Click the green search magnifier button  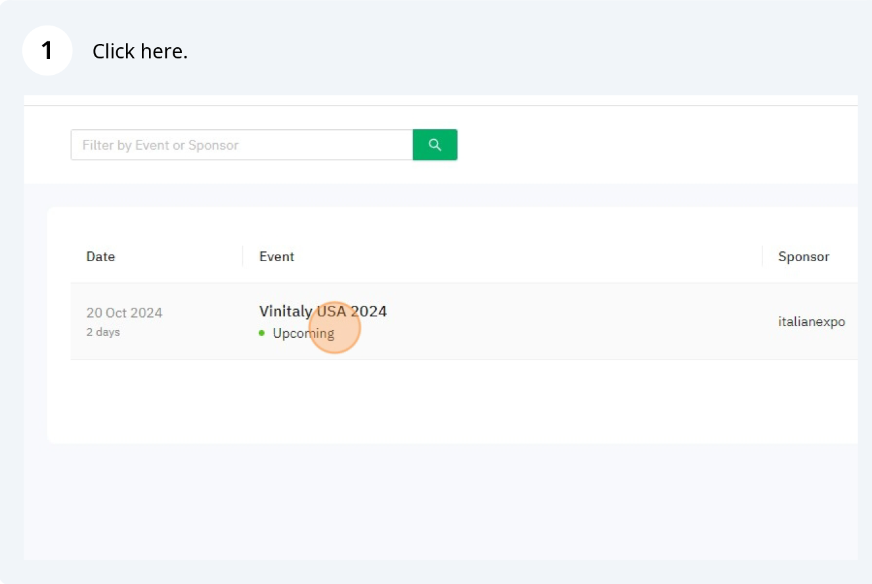435,145
